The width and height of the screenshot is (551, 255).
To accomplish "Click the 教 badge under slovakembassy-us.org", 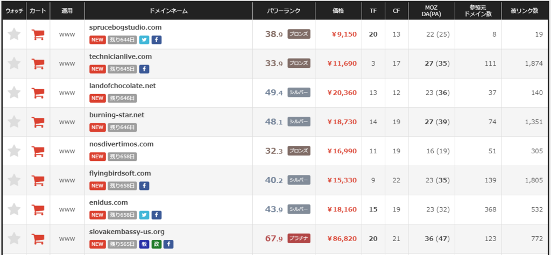I will [144, 244].
